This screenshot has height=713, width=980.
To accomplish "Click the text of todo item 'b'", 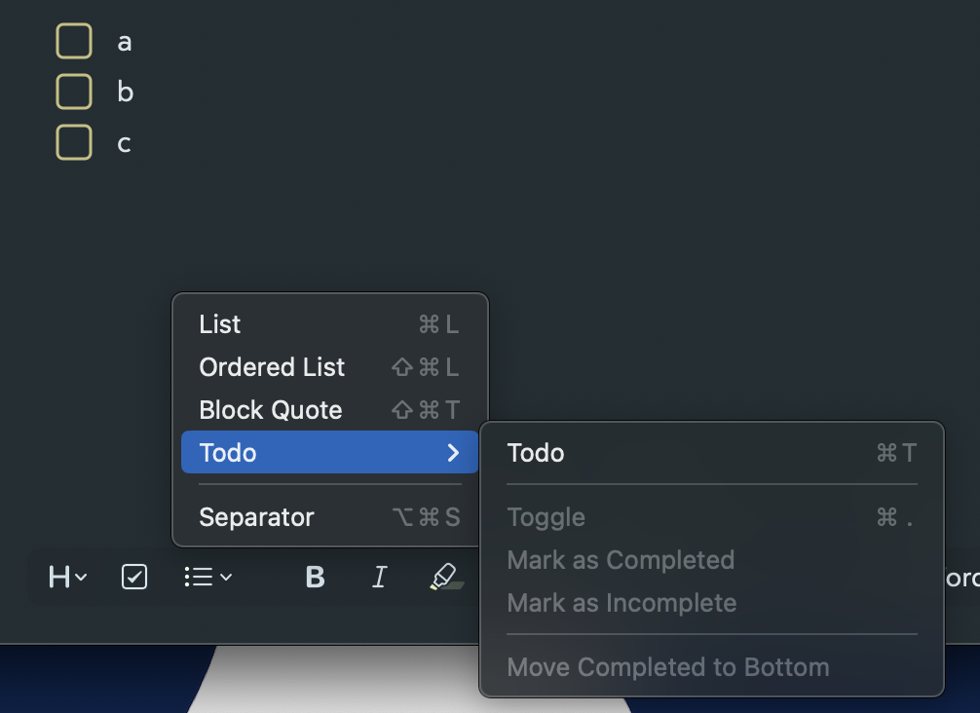I will [125, 93].
